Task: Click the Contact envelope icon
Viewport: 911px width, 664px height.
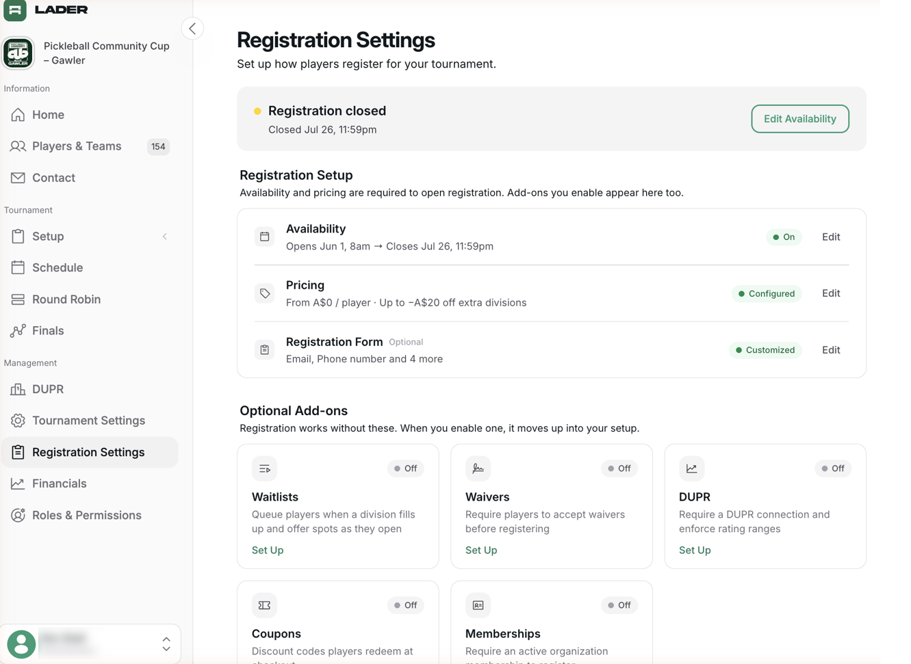Action: pyautogui.click(x=18, y=178)
